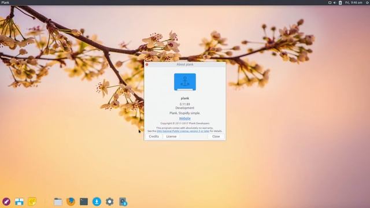Open the yellow sticky notes app in the dock
Screen dimensions: 370x208
32,202
